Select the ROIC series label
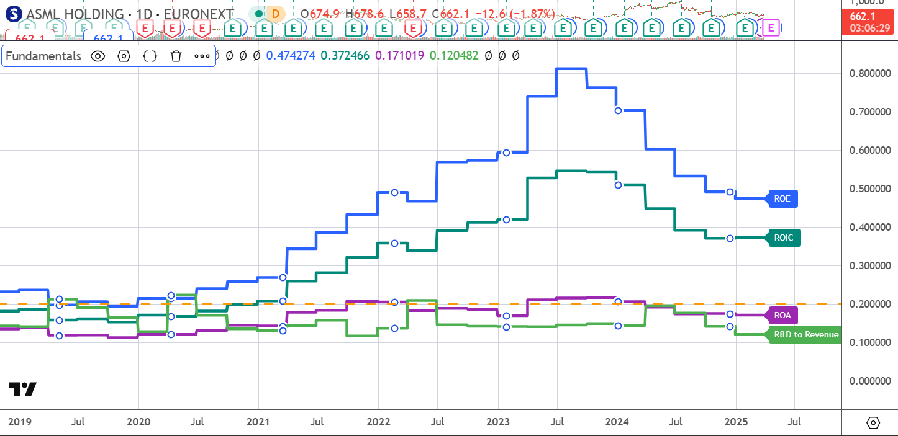898x436 pixels. click(784, 238)
